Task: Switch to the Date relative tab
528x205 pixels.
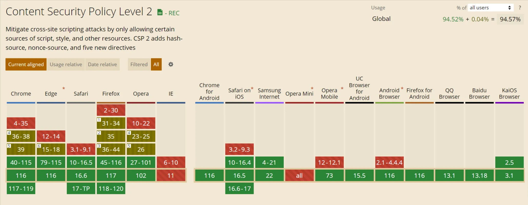Action: [102, 64]
